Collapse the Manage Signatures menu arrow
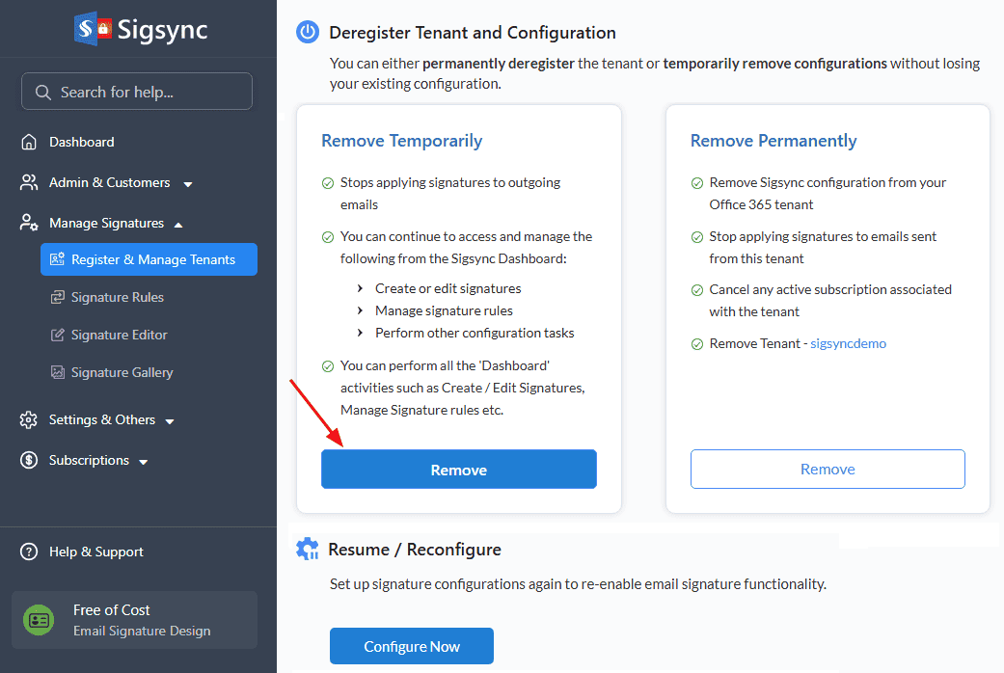Screen dimensions: 1004x673 pyautogui.click(x=178, y=224)
